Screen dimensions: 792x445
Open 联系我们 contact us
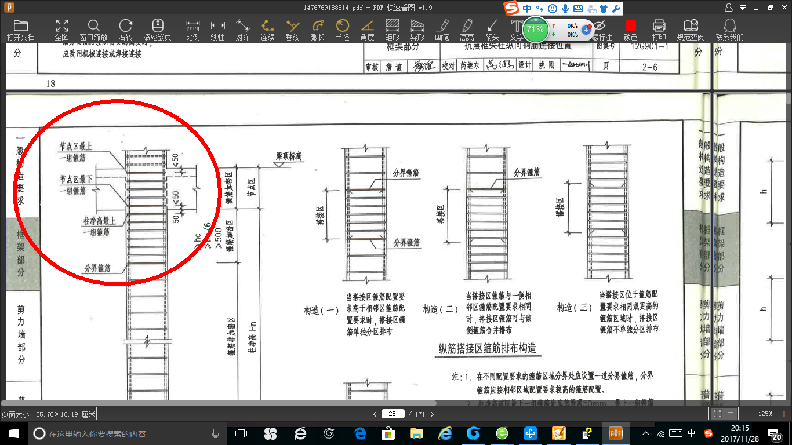coord(729,30)
